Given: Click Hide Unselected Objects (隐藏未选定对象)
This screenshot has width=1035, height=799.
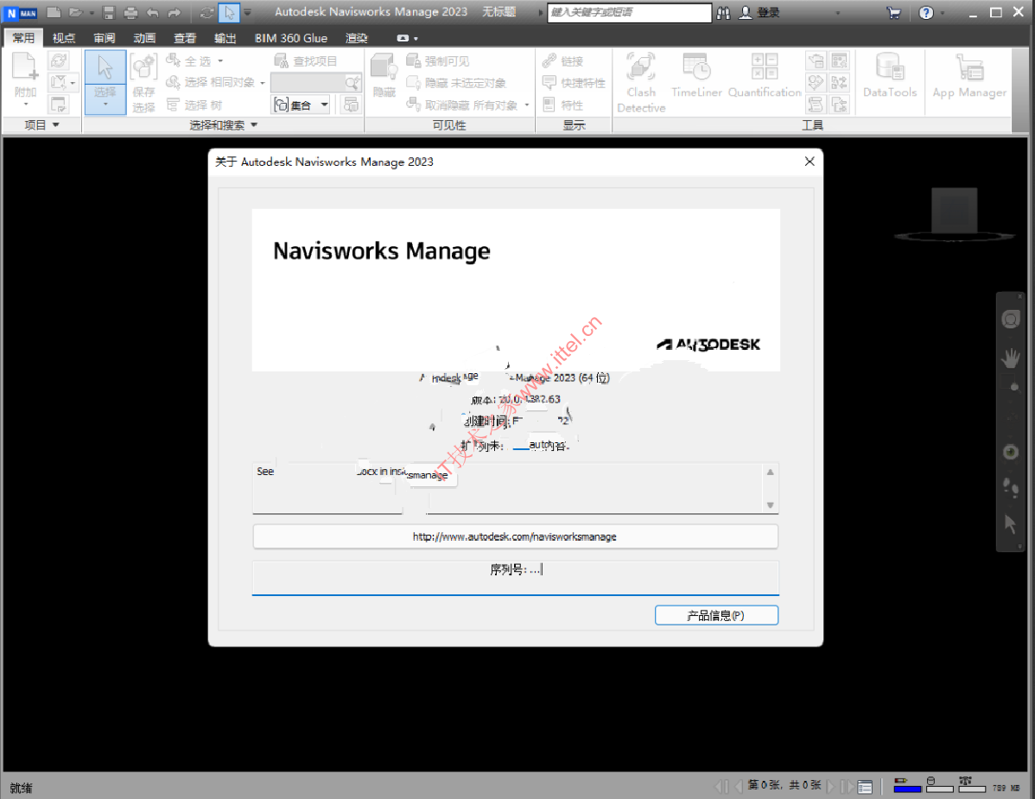Looking at the screenshot, I should pos(456,83).
